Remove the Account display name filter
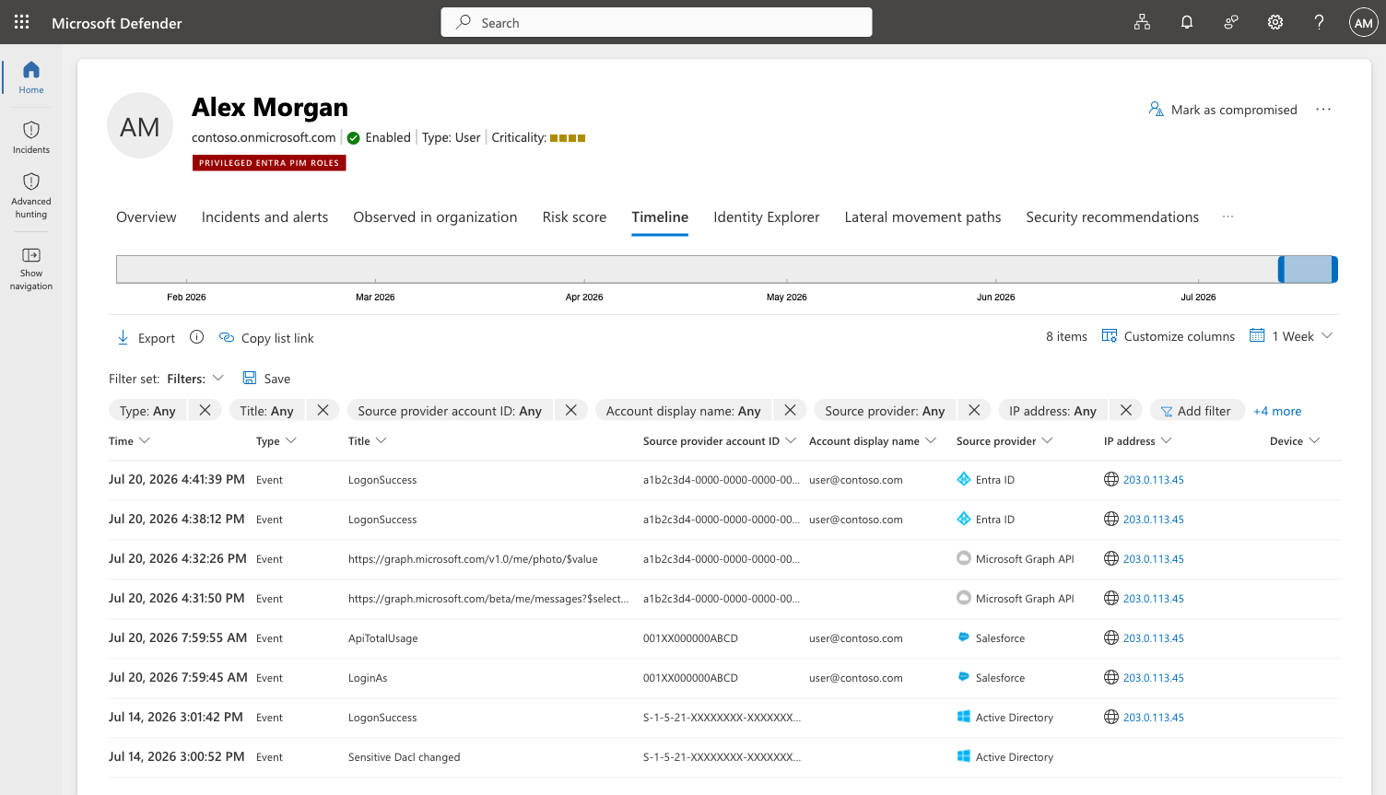The height and width of the screenshot is (795, 1386). tap(790, 410)
